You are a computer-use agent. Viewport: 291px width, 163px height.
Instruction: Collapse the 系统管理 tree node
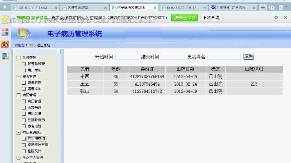click(18, 58)
